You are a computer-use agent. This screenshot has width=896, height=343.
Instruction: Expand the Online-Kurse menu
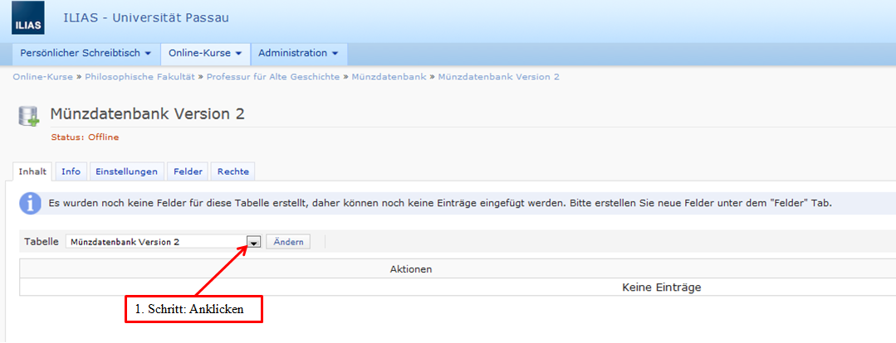click(x=205, y=53)
